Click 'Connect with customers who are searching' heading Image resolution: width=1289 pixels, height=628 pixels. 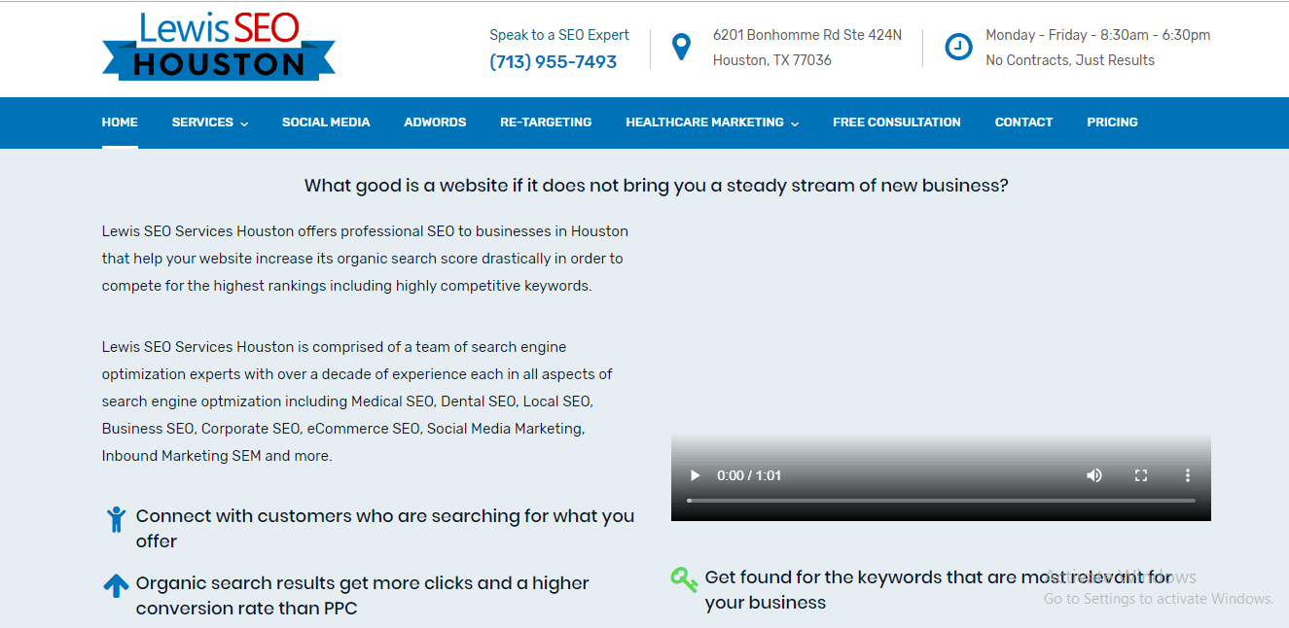coord(385,529)
